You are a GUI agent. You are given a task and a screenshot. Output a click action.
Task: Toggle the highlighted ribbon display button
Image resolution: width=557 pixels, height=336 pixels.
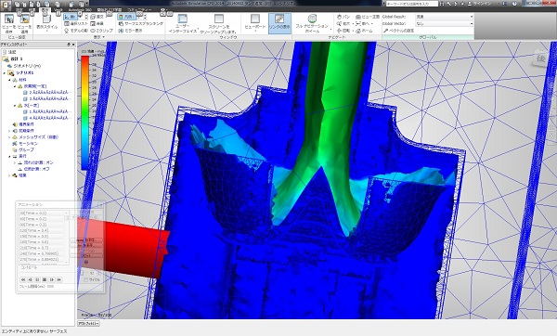[x=279, y=23]
